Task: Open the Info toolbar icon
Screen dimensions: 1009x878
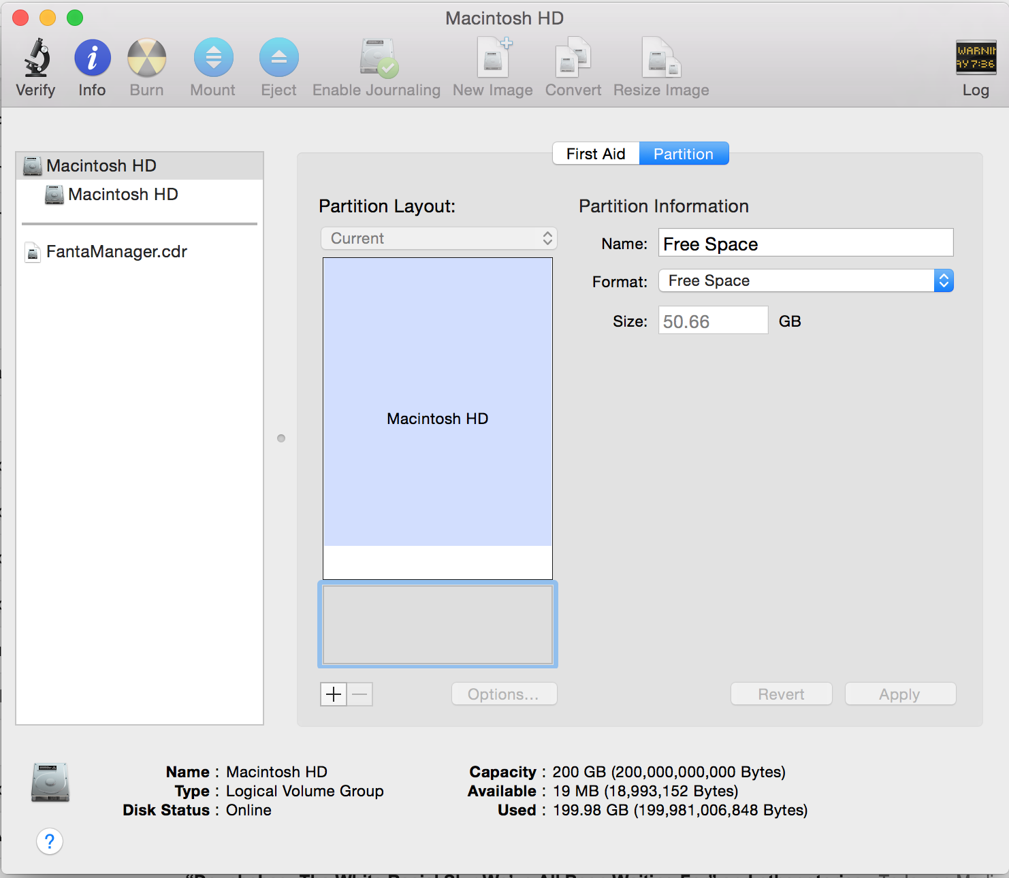Action: 92,58
